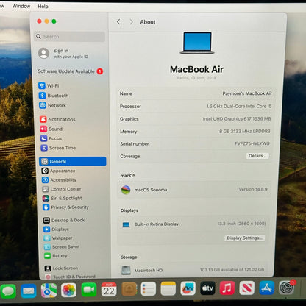Click System Settings icon in the Dock
Image resolution: width=306 pixels, height=306 pixels.
[286, 288]
